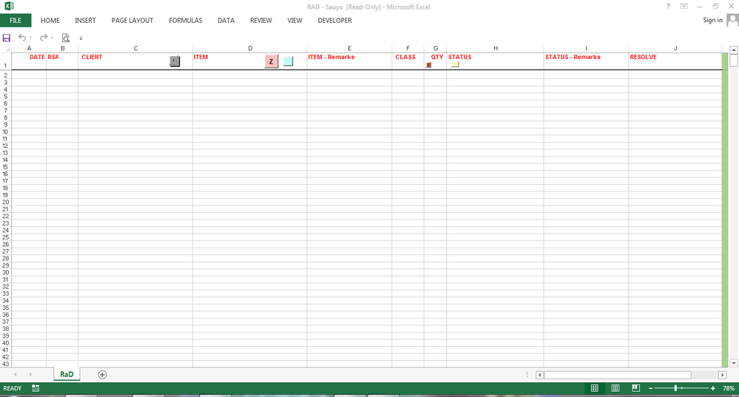Switch to the PAGE LAYOUT tab

point(132,20)
